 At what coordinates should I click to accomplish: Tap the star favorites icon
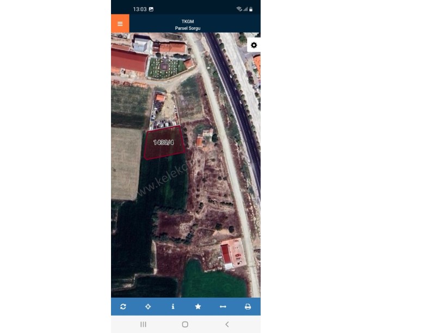pos(198,306)
